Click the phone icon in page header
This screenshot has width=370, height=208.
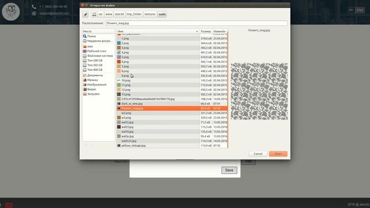[x=34, y=7]
